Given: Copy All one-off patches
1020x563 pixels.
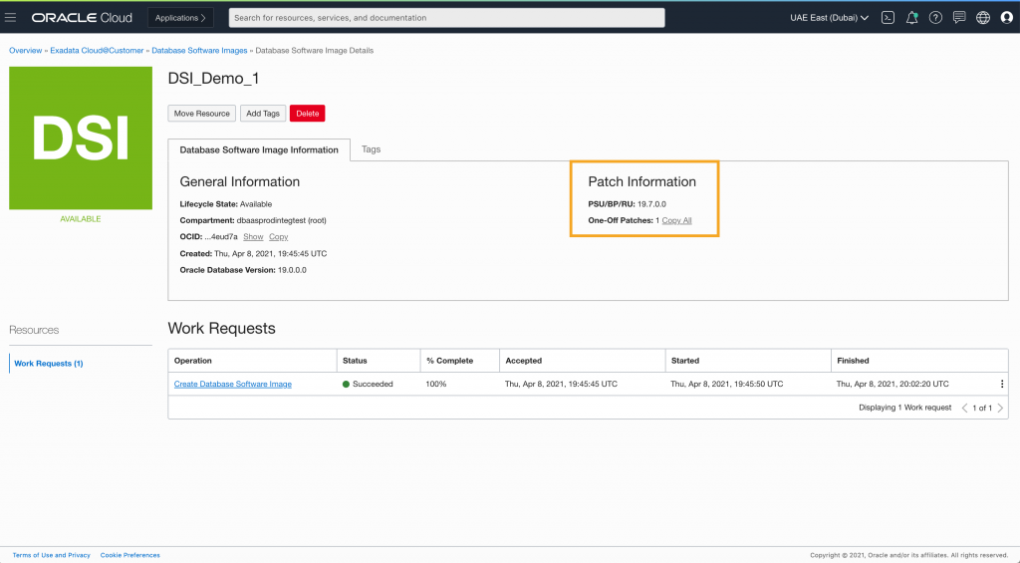Looking at the screenshot, I should click(x=676, y=220).
